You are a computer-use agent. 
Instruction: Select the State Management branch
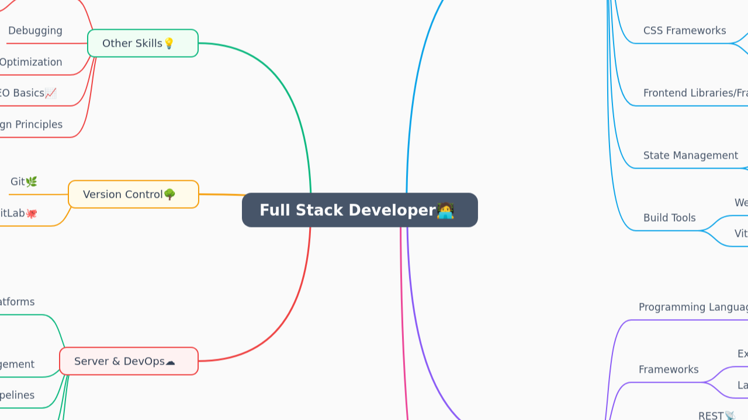(x=691, y=155)
